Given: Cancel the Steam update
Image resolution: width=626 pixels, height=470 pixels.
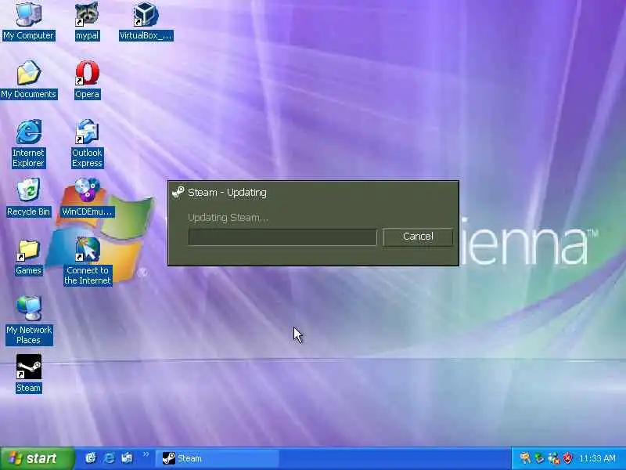Looking at the screenshot, I should pos(418,237).
